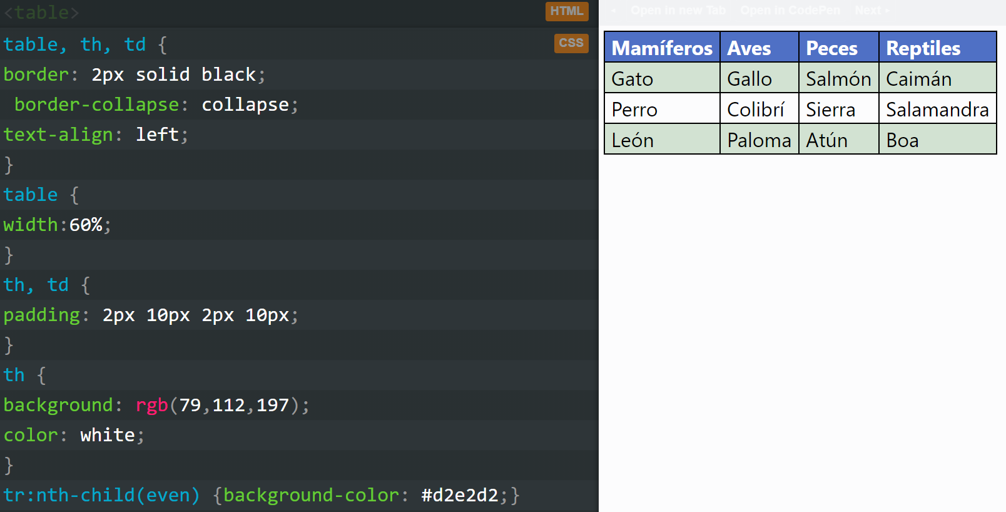Click the Reptiles header cell

click(x=923, y=48)
